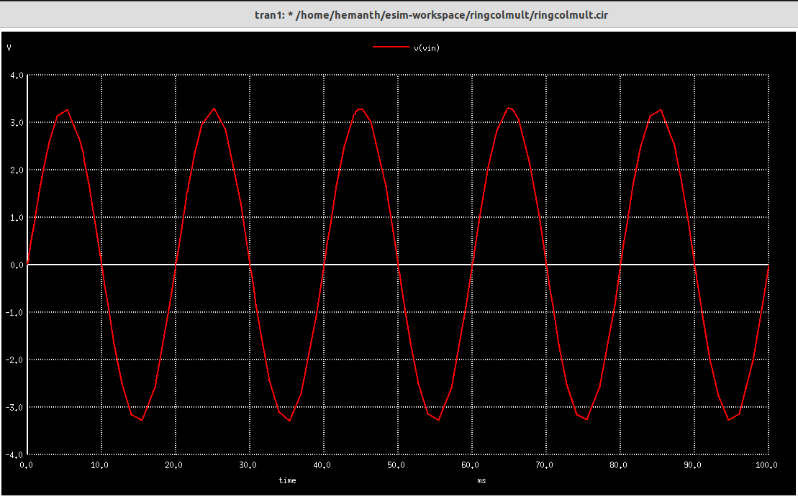Click the zero crossing at 20 ms
Viewport: 798px width, 499px height.
pos(176,264)
